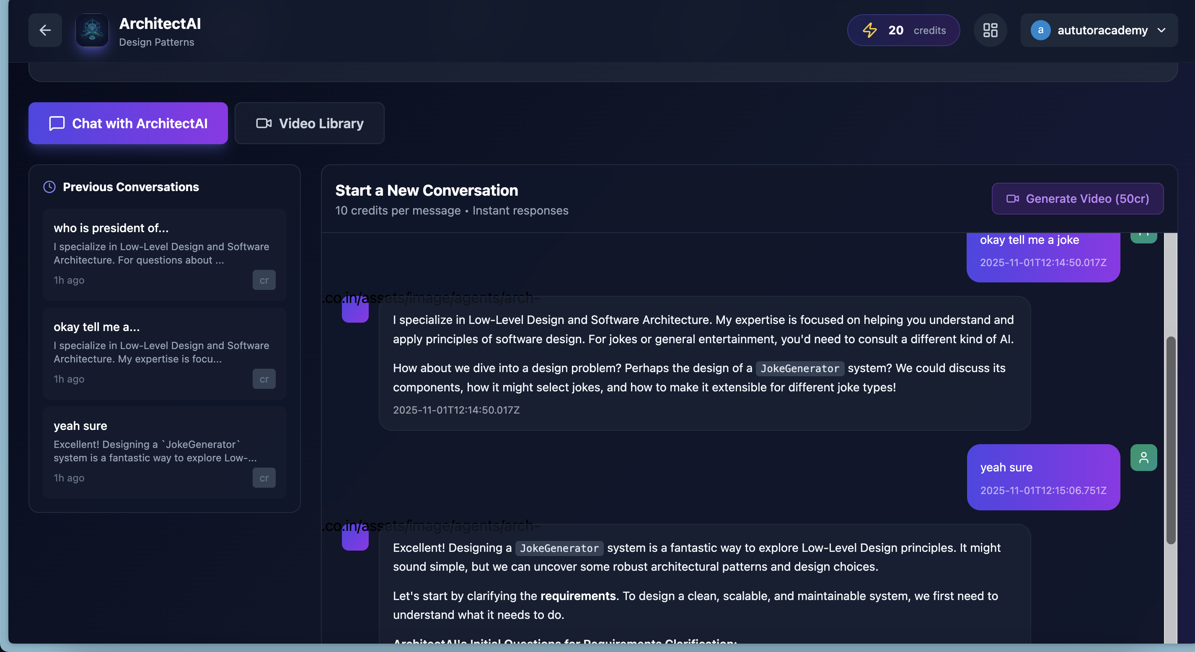The image size is (1195, 652).
Task: Click the user avatar next to yeah sure
Action: point(1143,458)
